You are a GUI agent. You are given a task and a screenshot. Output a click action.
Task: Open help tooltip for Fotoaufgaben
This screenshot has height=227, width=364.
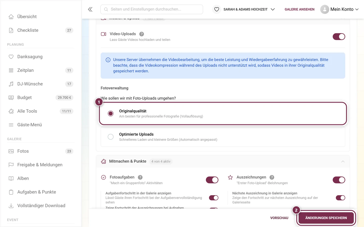click(140, 177)
